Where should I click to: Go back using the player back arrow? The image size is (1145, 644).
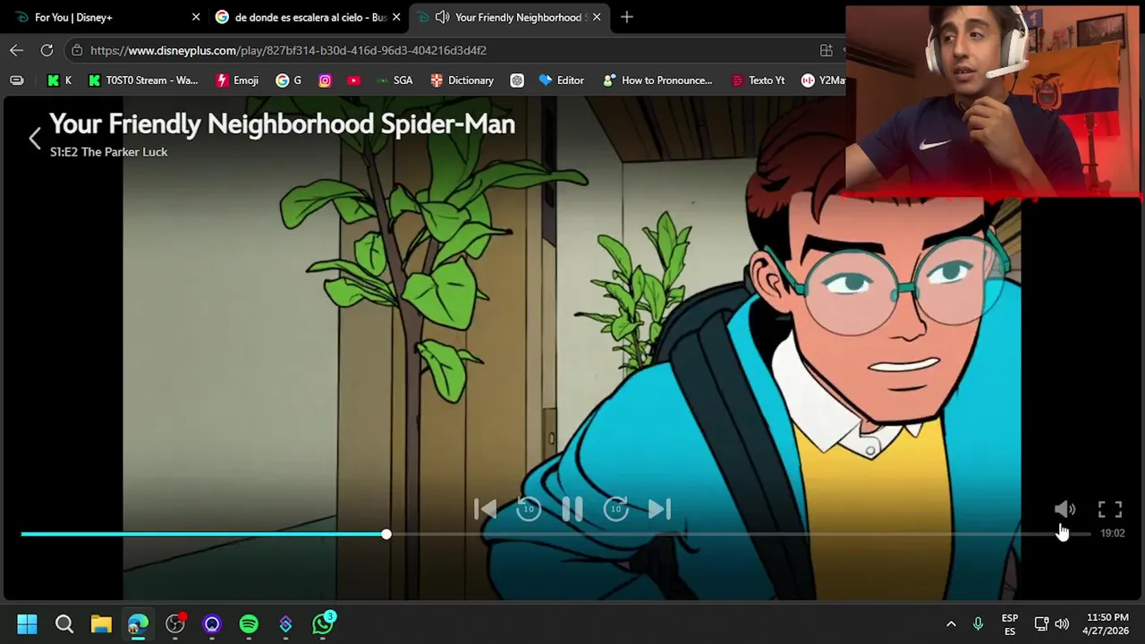[35, 138]
